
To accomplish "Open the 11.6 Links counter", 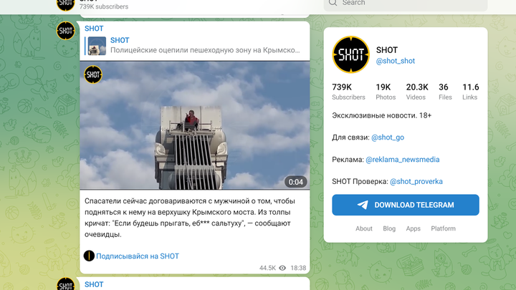I will 470,92.
